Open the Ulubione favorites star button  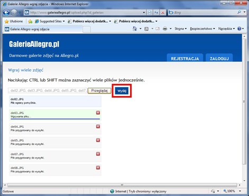[14, 21]
